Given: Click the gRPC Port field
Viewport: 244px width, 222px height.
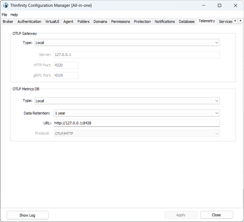Looking at the screenshot, I should click(66, 75).
